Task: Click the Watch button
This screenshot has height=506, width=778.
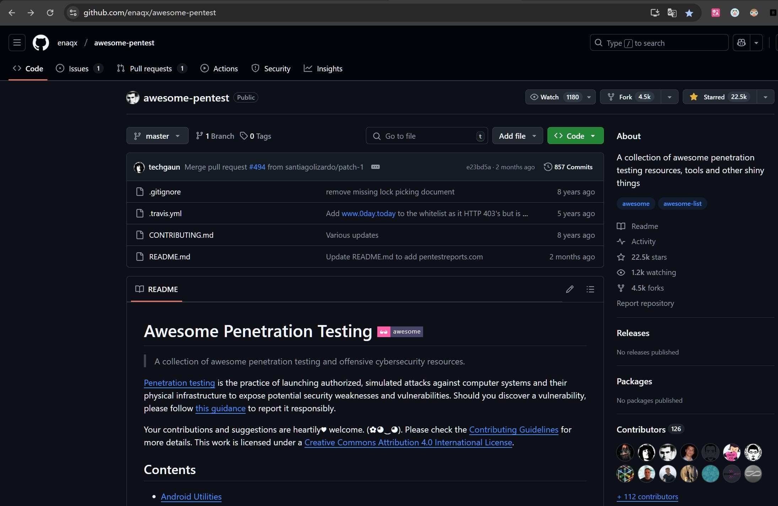Action: 553,97
